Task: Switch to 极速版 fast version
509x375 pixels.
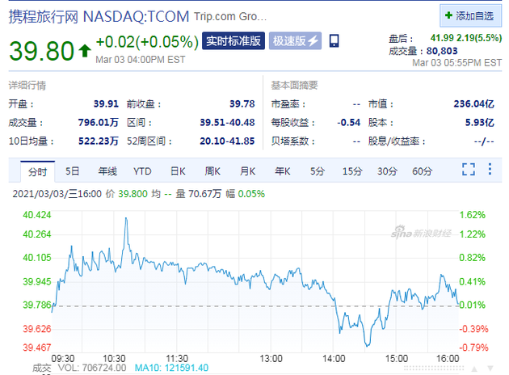Action: [x=295, y=41]
